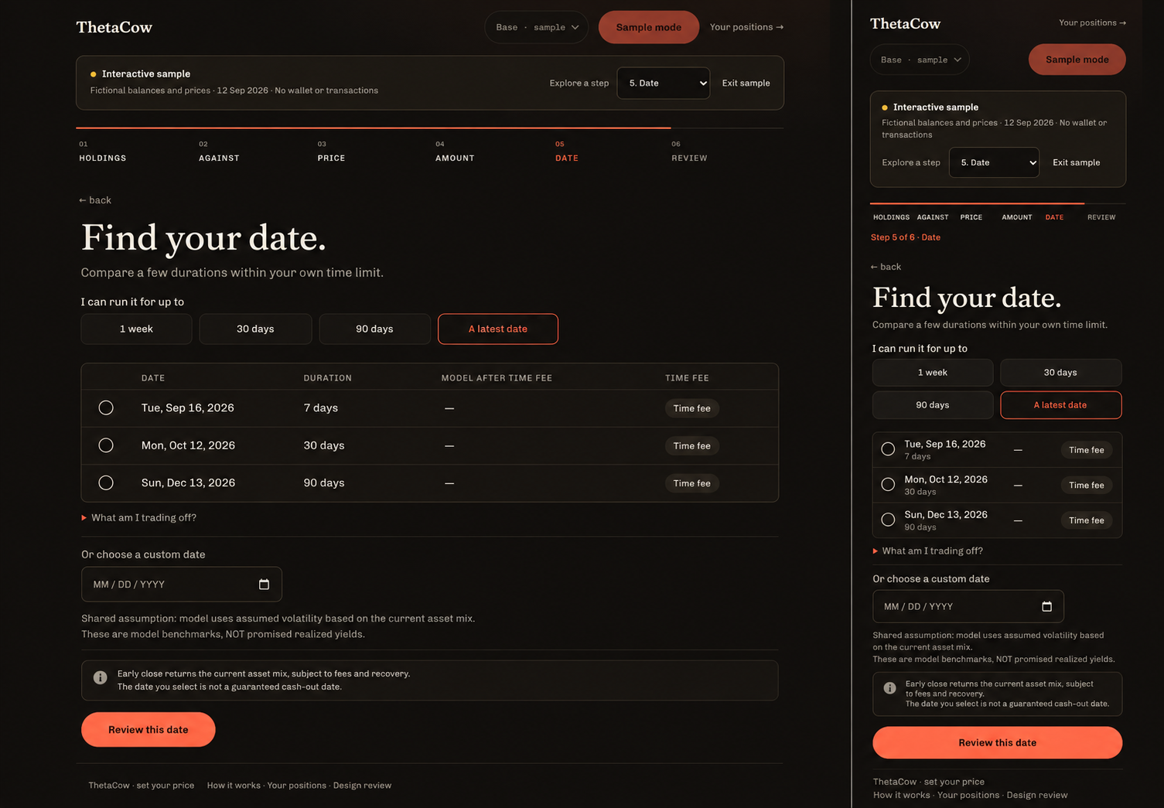The width and height of the screenshot is (1164, 808).
Task: Expand 'What am I trading off?' in left panel
Action: pos(139,518)
